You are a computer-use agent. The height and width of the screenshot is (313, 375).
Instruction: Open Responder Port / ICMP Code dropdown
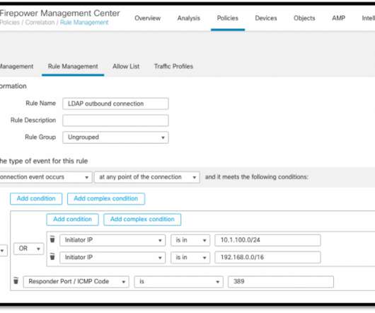tap(76, 282)
